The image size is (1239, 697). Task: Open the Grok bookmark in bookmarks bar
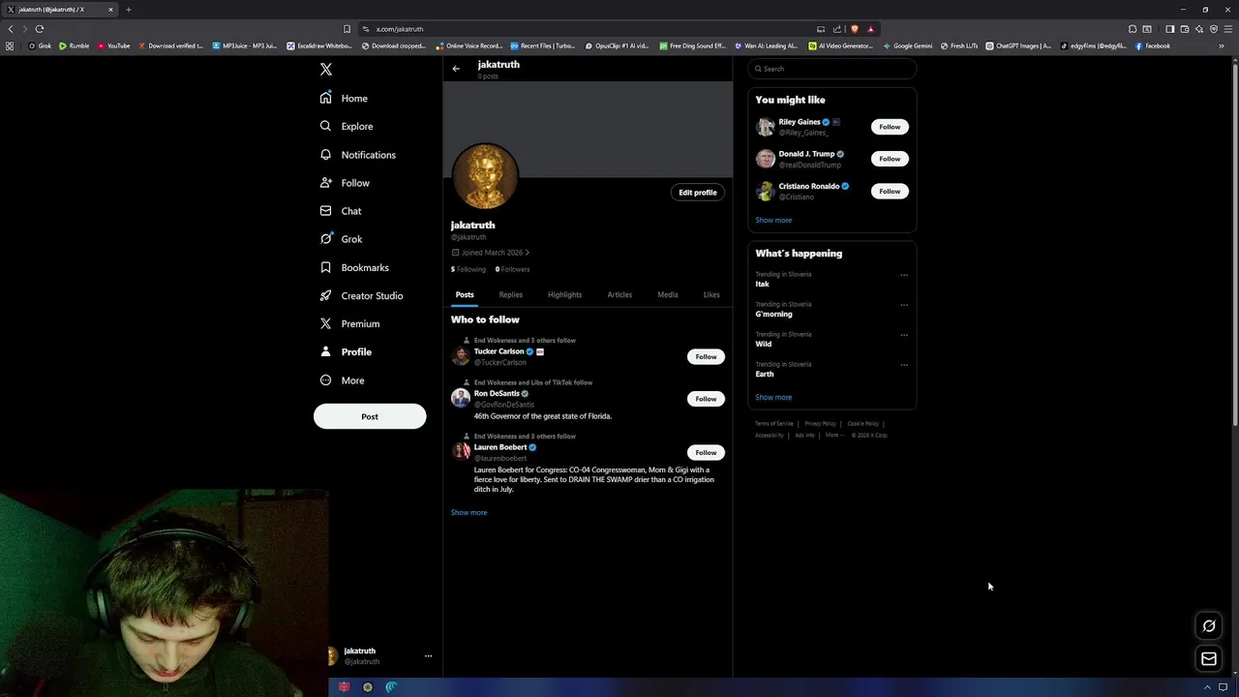pyautogui.click(x=41, y=45)
